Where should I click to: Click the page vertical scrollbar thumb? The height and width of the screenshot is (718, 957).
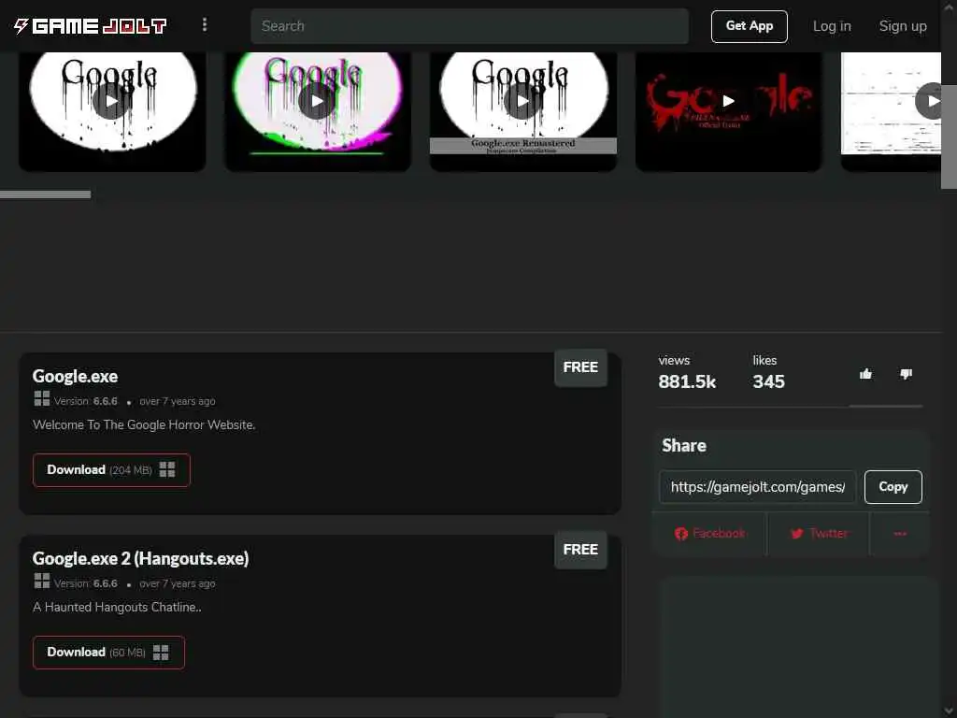point(950,136)
